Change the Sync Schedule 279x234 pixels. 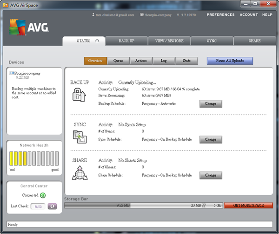[x=211, y=139]
